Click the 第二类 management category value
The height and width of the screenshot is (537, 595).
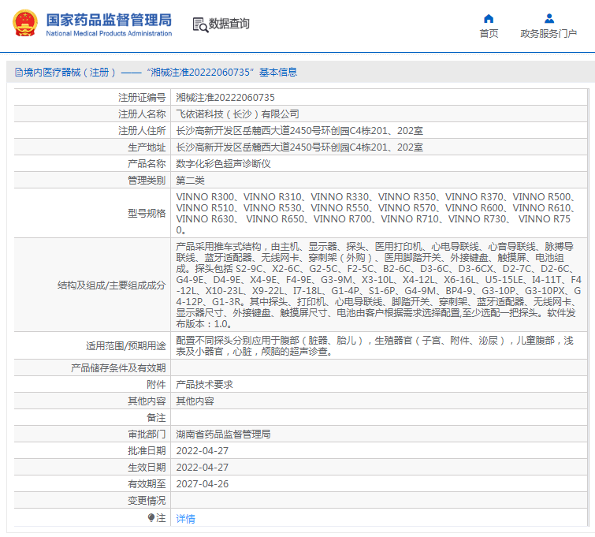[x=190, y=181]
